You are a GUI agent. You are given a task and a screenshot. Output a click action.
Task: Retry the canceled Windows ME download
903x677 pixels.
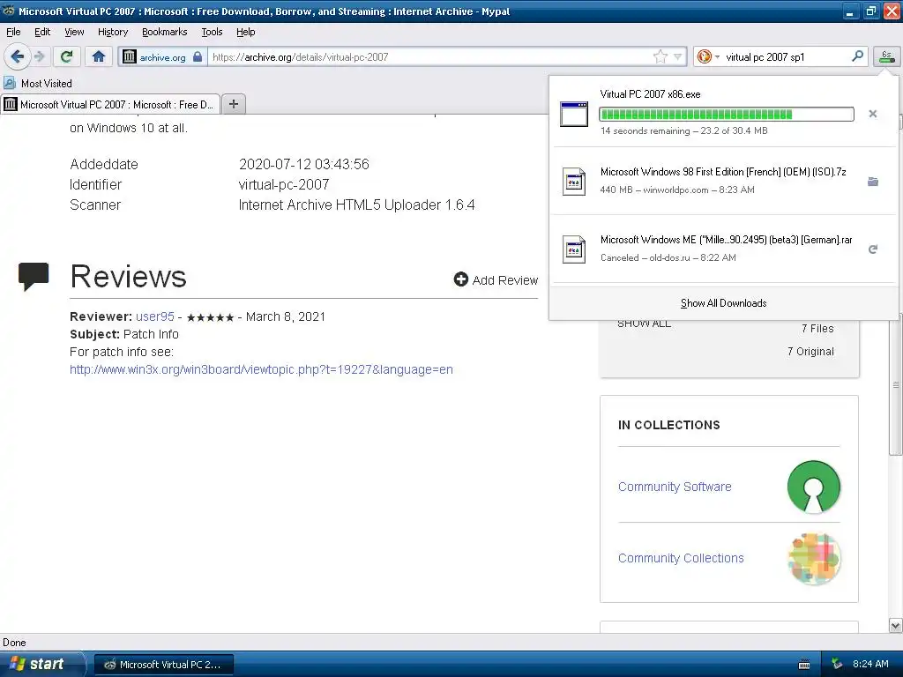[873, 249]
